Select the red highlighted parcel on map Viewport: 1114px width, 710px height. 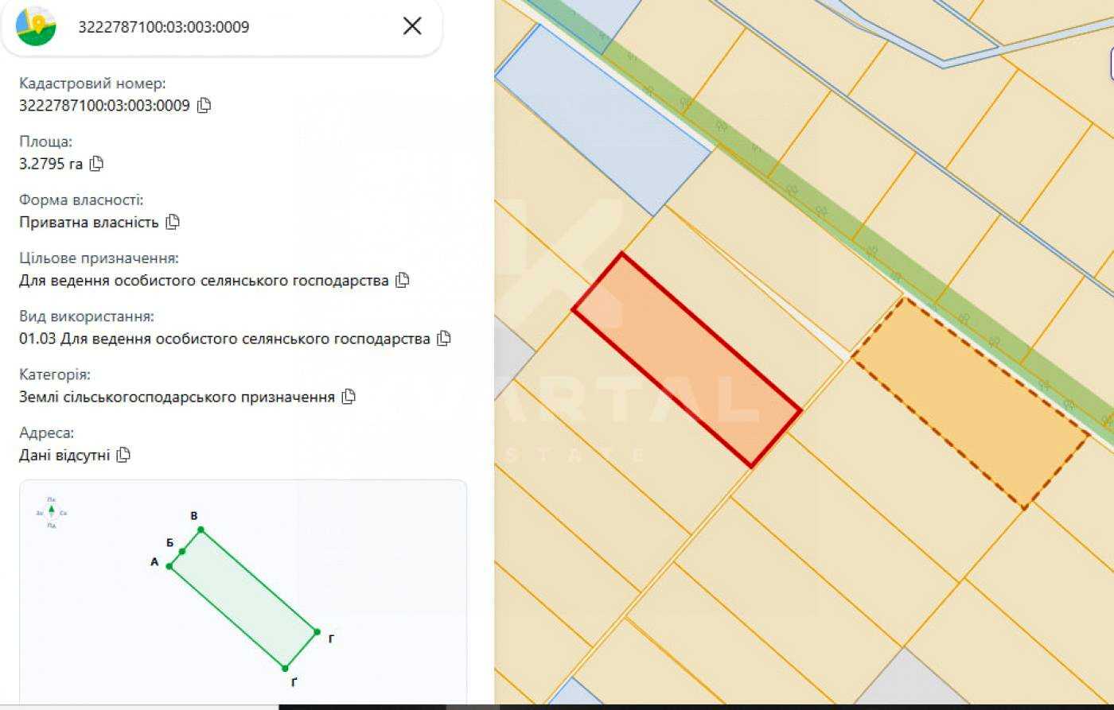point(686,359)
